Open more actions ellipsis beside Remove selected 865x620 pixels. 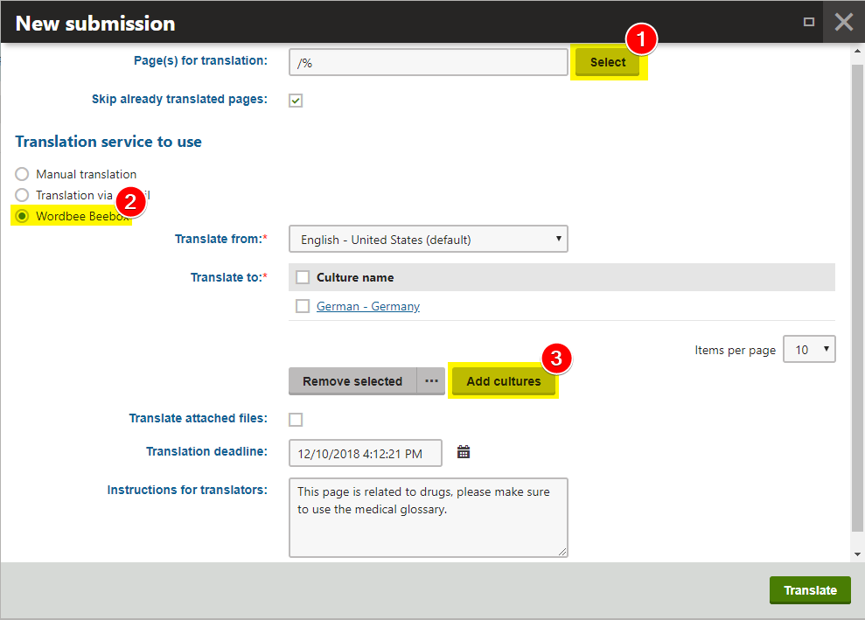tap(431, 381)
